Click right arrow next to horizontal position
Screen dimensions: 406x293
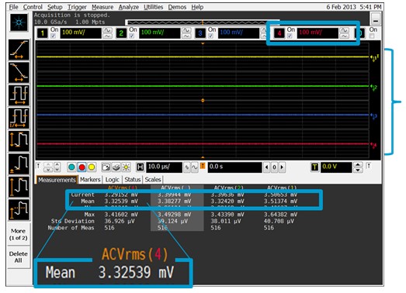[x=282, y=167]
